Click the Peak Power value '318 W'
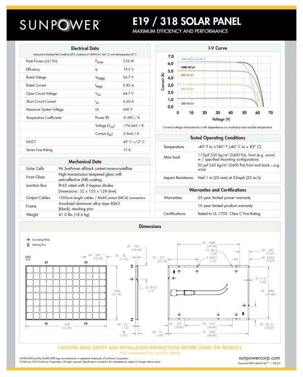303x377 pixels. tap(129, 61)
